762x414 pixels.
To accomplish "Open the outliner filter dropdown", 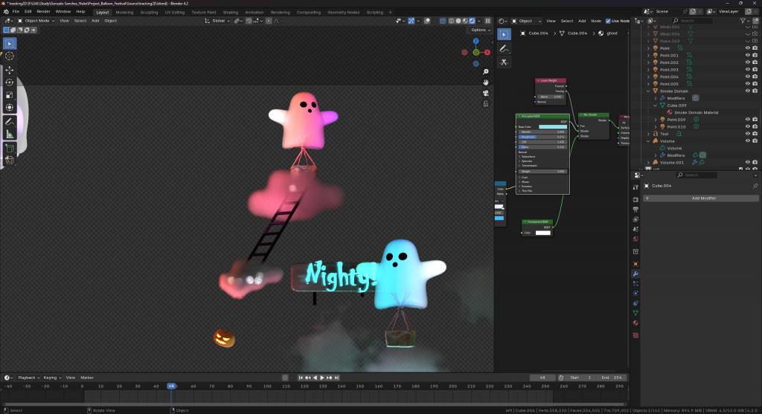I will [x=745, y=21].
